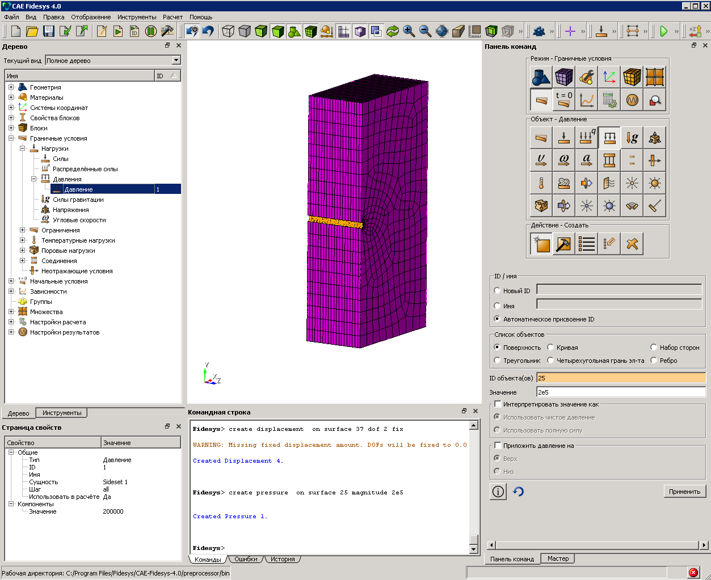Click the 'Применить' button
The width and height of the screenshot is (711, 580).
tap(684, 492)
